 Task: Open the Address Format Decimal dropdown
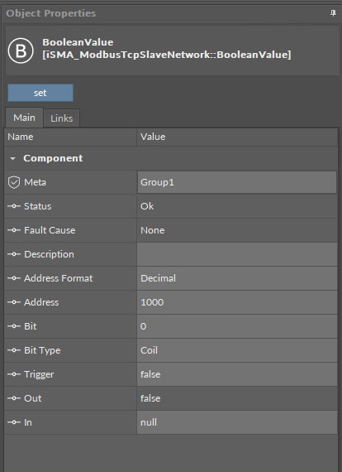pos(237,278)
